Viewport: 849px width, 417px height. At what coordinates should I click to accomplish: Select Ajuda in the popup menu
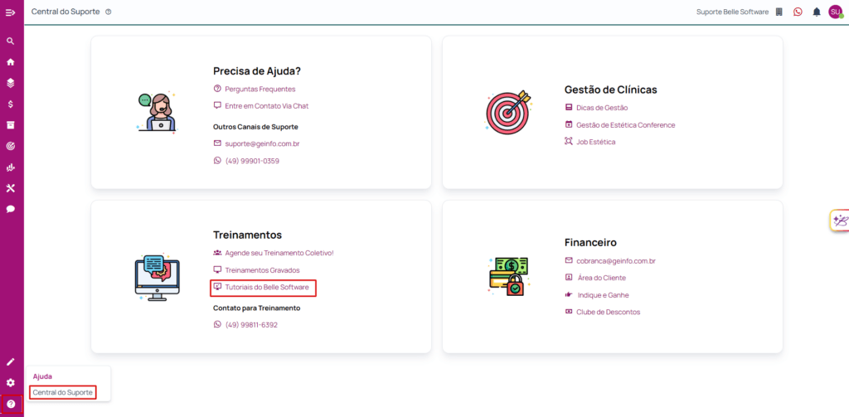point(42,376)
